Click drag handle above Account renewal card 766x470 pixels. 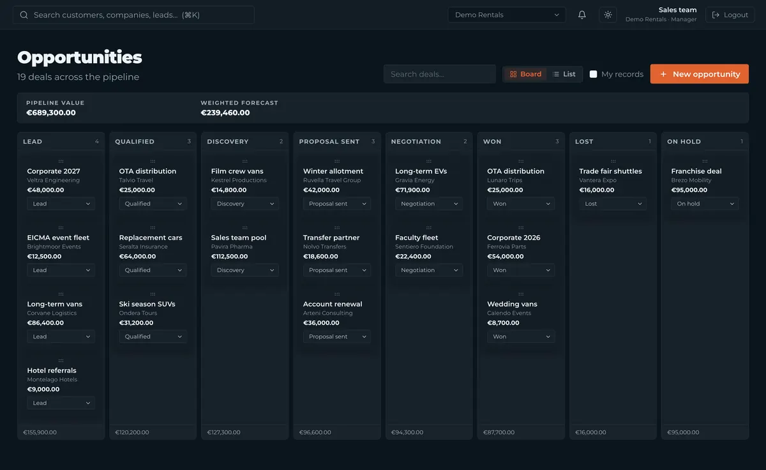tap(337, 294)
